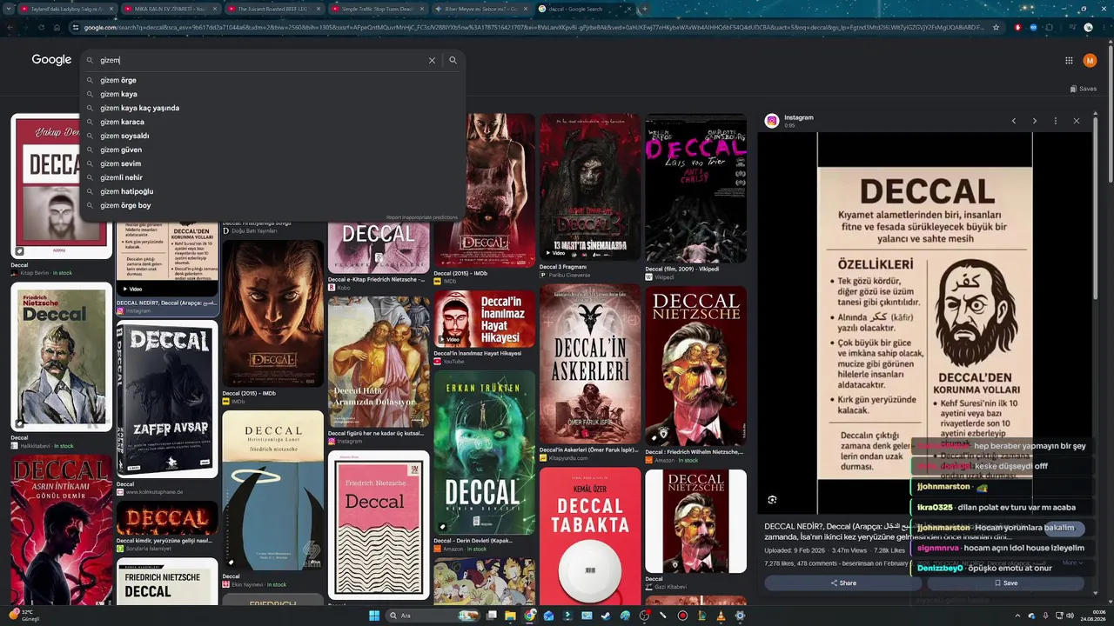The height and width of the screenshot is (626, 1114).
Task: Open File Explorer from taskbar
Action: click(x=511, y=616)
